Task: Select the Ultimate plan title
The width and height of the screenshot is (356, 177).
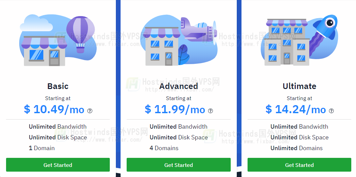Action: click(x=299, y=86)
